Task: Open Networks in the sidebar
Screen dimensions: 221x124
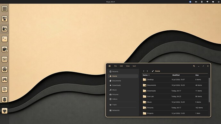Action: tap(123, 110)
